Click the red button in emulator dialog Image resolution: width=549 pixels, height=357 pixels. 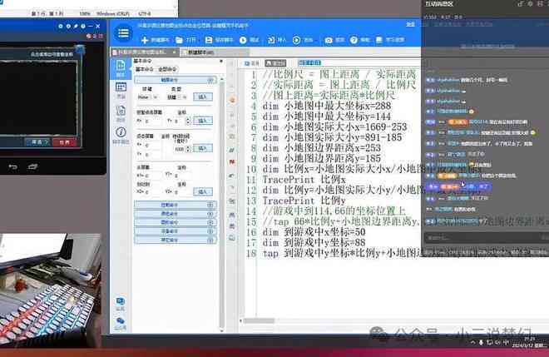point(64,142)
